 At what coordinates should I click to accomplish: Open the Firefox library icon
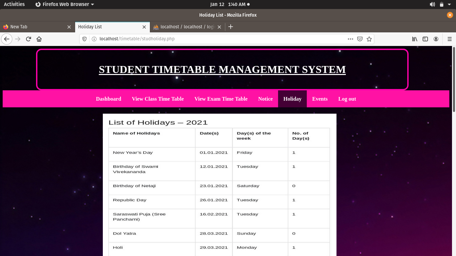click(414, 39)
